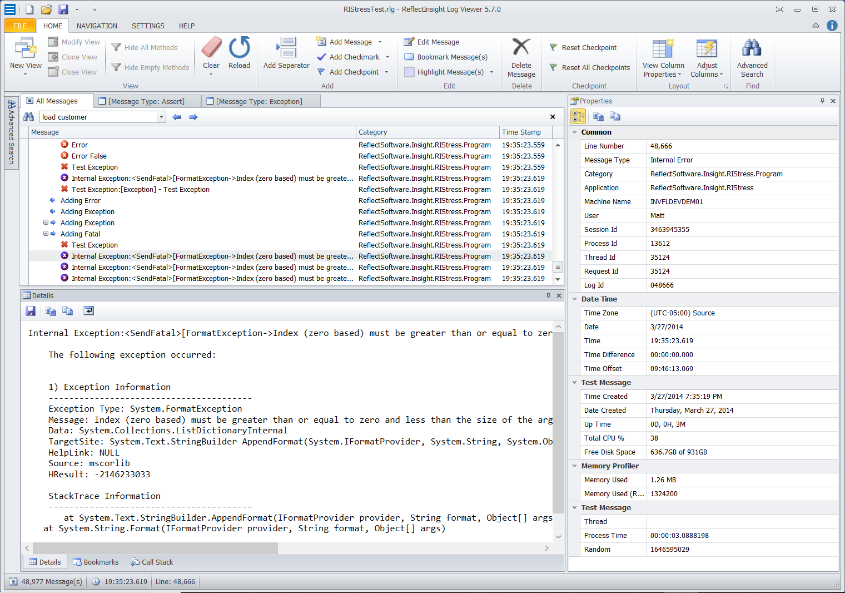Open the HELP ribbon tab
845x593 pixels.
(187, 26)
